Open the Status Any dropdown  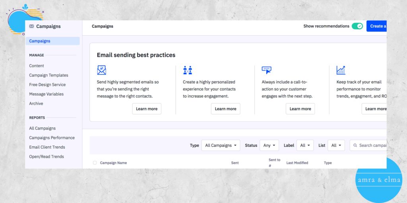[269, 145]
